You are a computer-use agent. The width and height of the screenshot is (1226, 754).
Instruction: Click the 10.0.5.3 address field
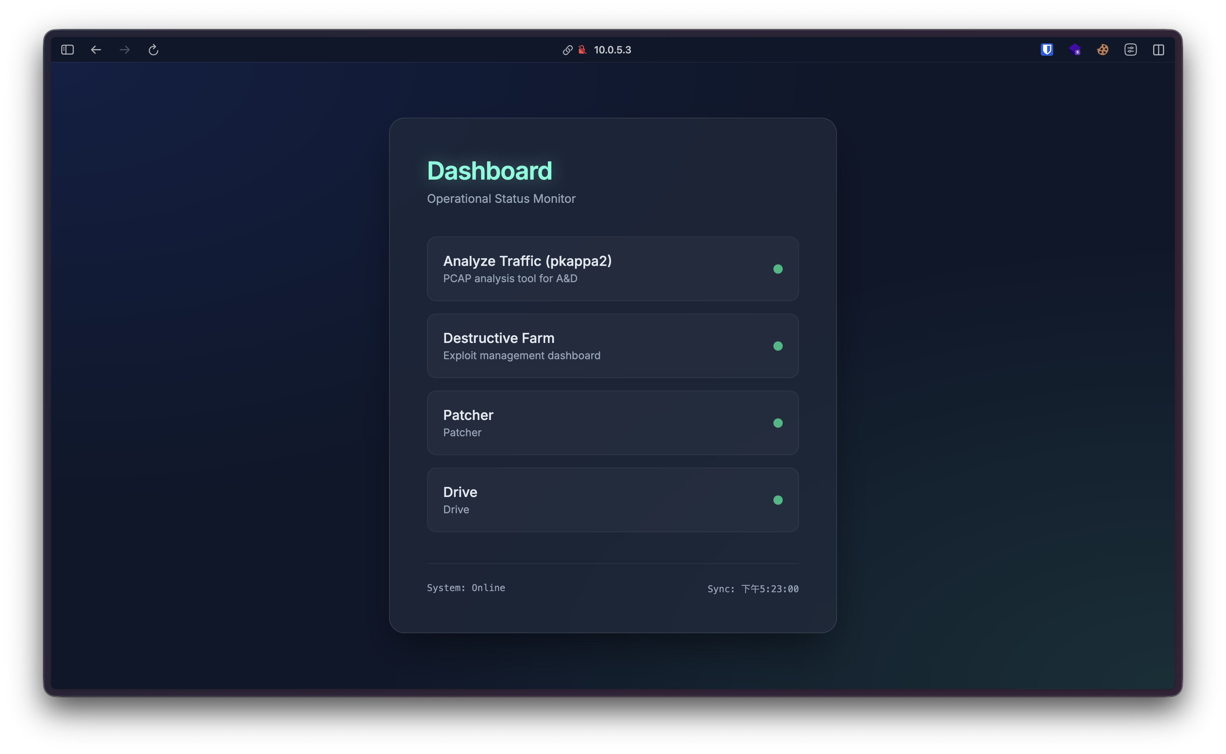pyautogui.click(x=613, y=50)
